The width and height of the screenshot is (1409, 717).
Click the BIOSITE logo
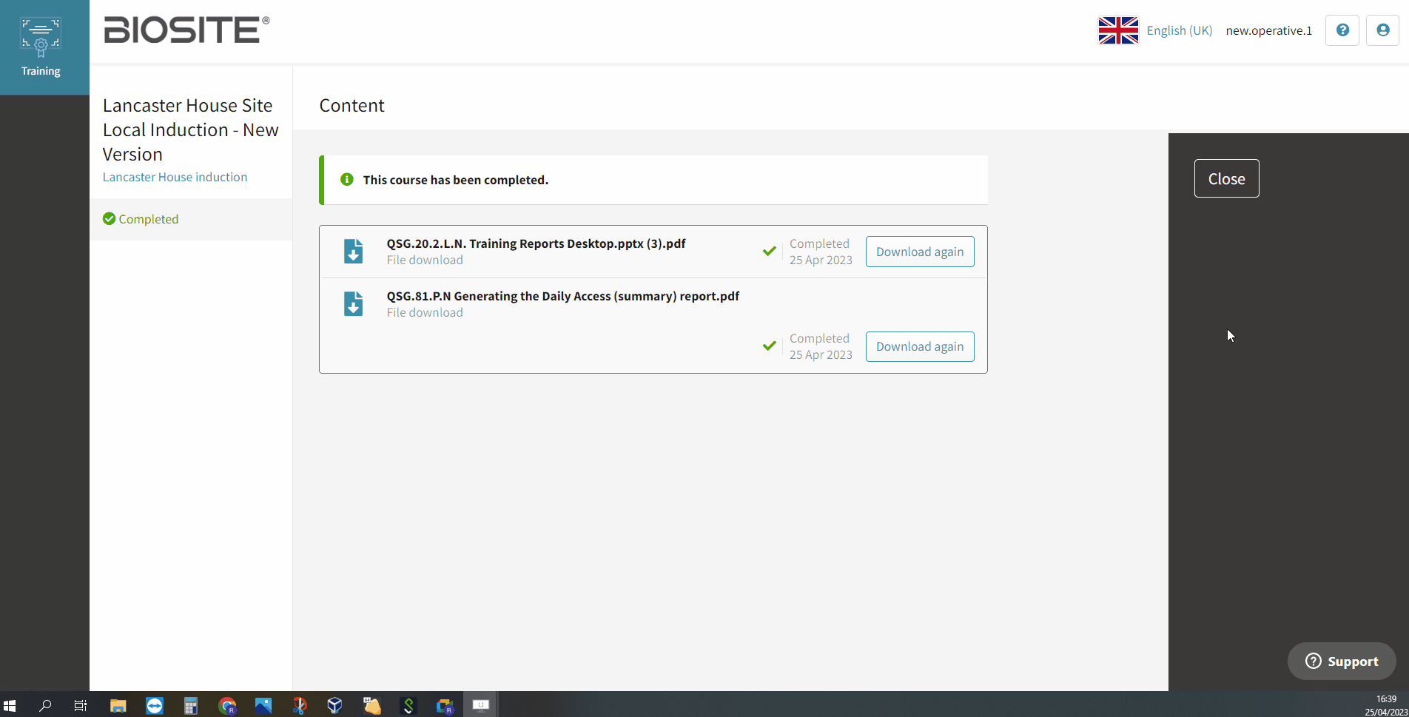click(x=186, y=30)
